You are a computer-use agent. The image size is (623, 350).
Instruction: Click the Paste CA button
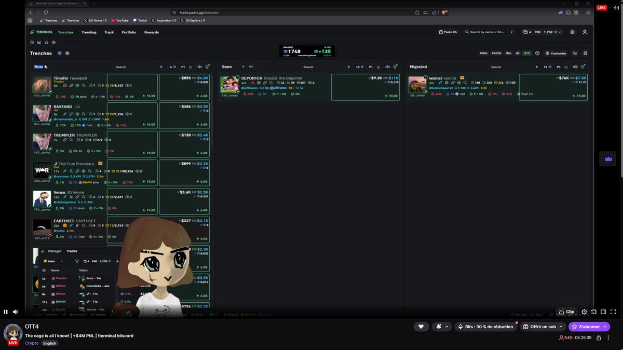448,32
